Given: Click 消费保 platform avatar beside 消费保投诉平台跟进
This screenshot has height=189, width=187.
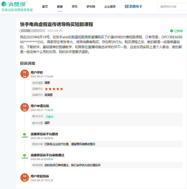Looking at the screenshot, I should click(25, 135).
